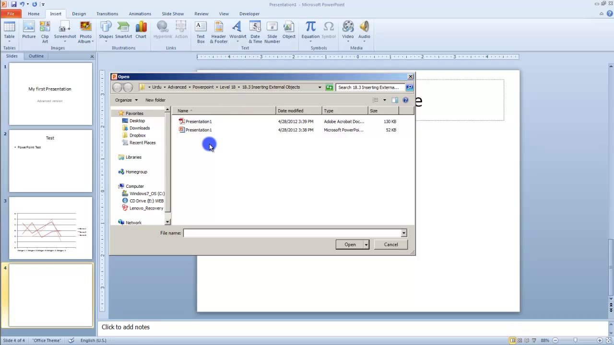Open Clip Art from ribbon
The width and height of the screenshot is (614, 345).
pos(45,32)
